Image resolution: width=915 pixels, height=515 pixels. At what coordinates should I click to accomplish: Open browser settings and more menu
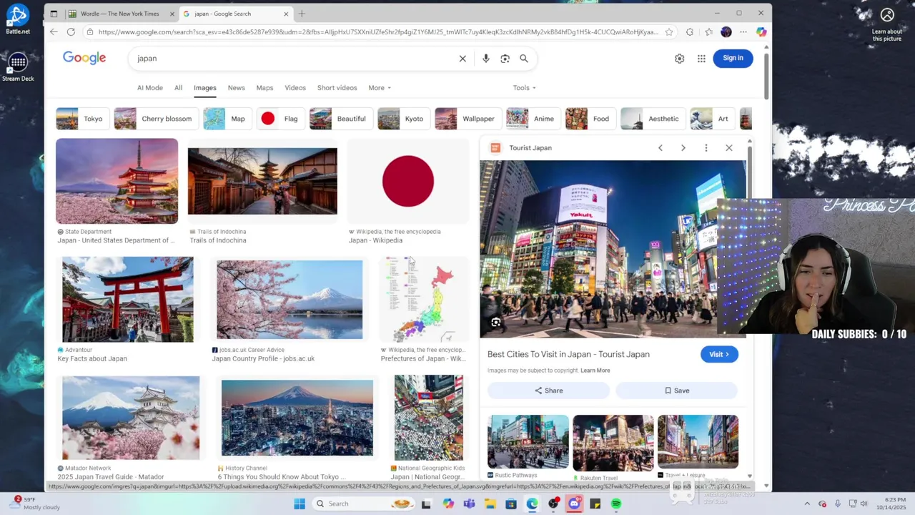tap(743, 31)
